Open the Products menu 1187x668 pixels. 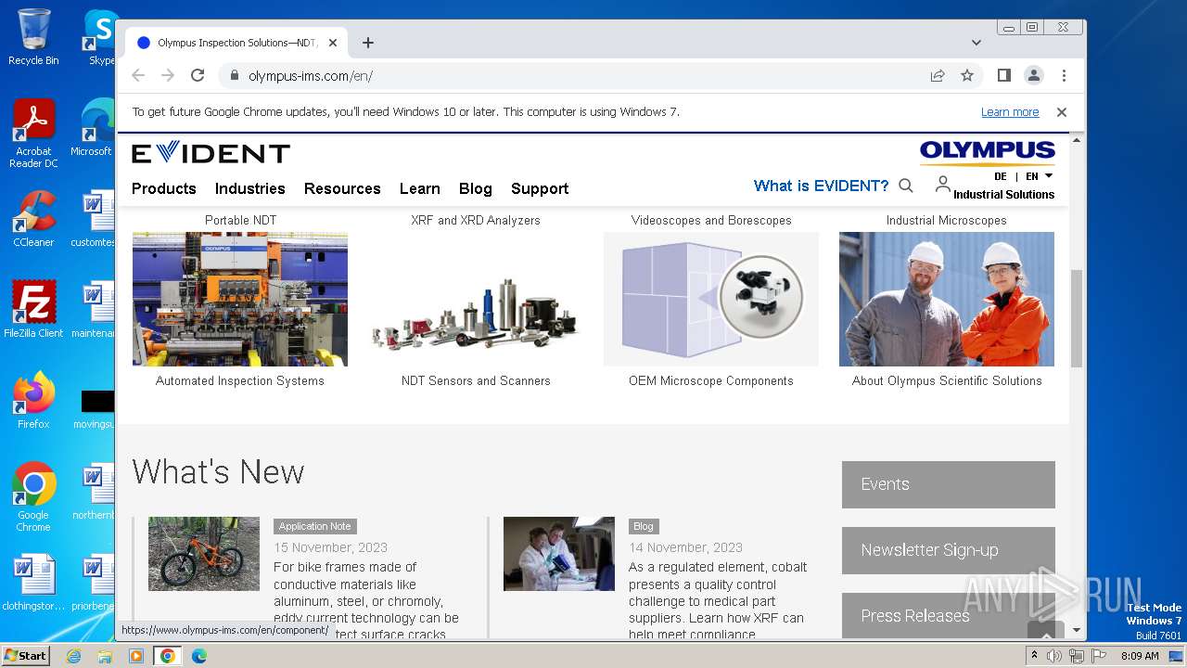click(x=164, y=188)
